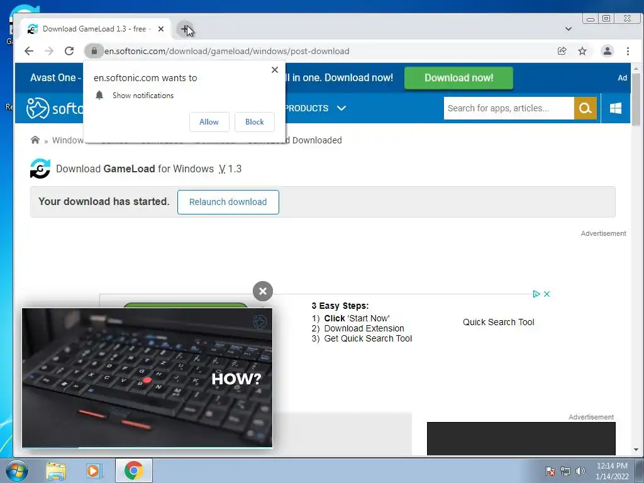644x483 pixels.
Task: Click the network tray icon
Action: tap(565, 471)
